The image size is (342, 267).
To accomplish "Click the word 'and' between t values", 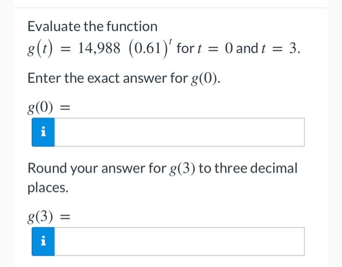I will [247, 48].
